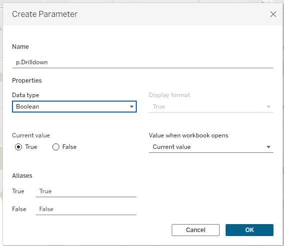Image resolution: width=284 pixels, height=246 pixels.
Task: Click the Aliases section heading
Action: point(22,175)
